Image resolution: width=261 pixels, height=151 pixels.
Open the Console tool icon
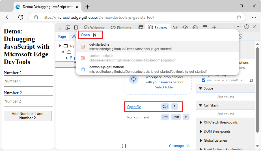coord(141,27)
